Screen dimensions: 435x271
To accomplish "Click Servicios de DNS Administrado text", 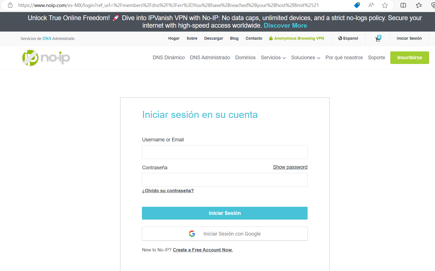I will (x=47, y=39).
